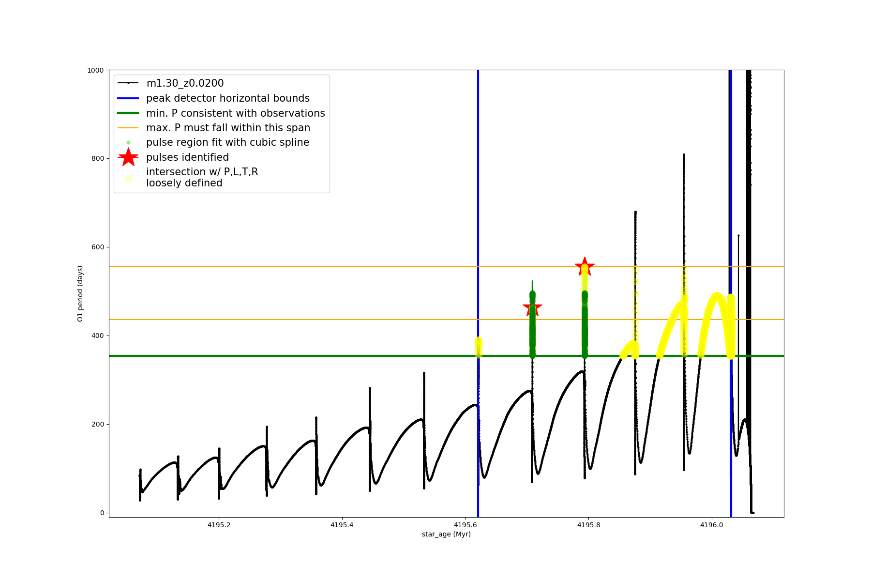Click the 'min. P consistent with observations' legend text
Image resolution: width=871 pixels, height=581 pixels.
[236, 113]
